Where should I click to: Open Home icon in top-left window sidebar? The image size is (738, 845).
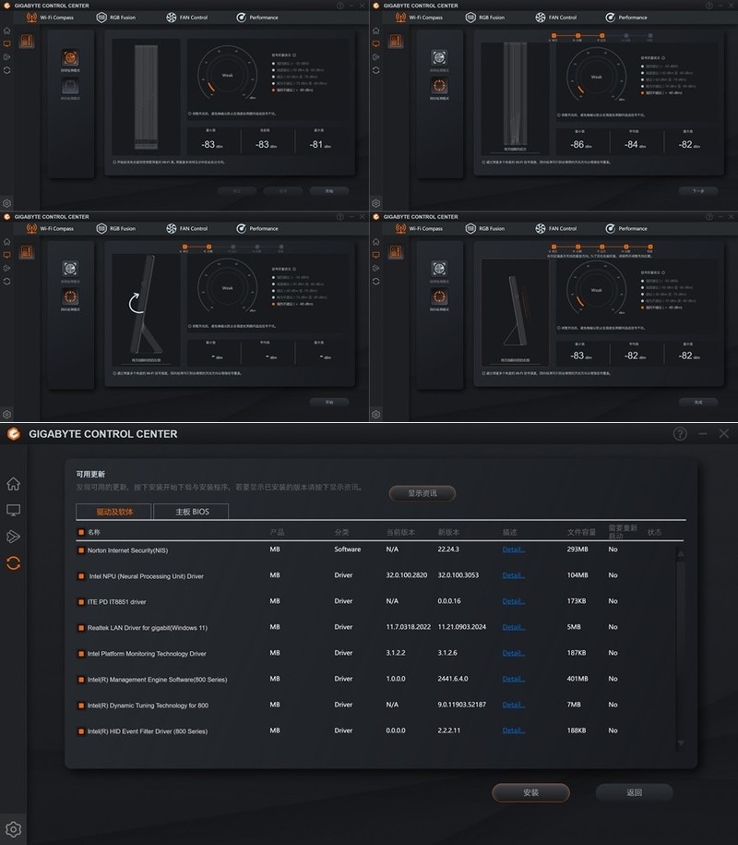pos(7,30)
